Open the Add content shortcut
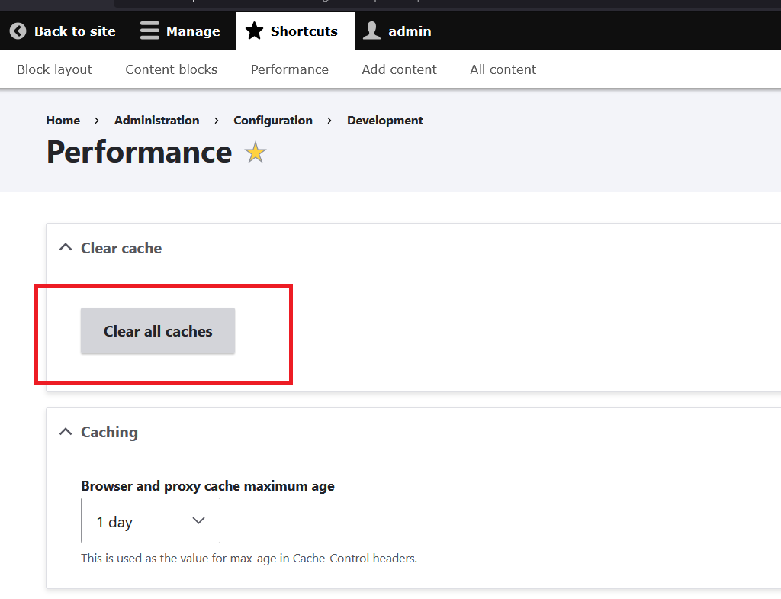Viewport: 781px width, 599px height. [x=399, y=69]
